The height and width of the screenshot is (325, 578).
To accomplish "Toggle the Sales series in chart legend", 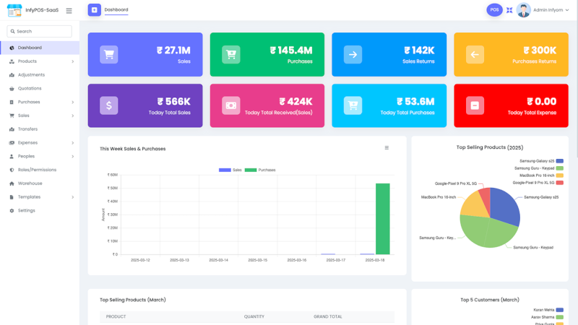I will tap(230, 170).
